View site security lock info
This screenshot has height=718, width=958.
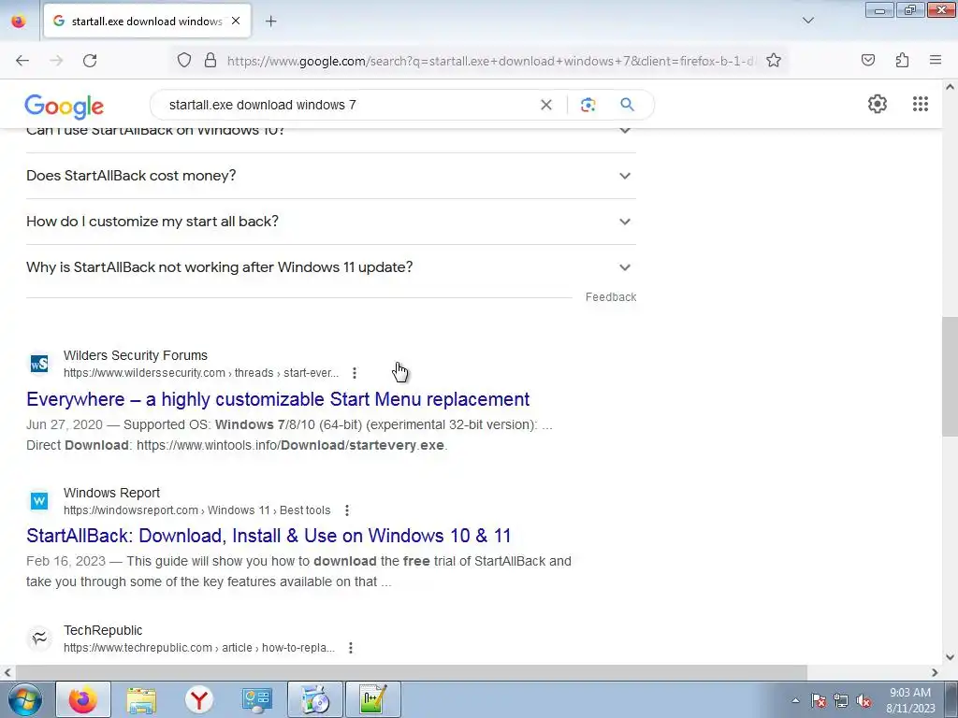(x=210, y=61)
